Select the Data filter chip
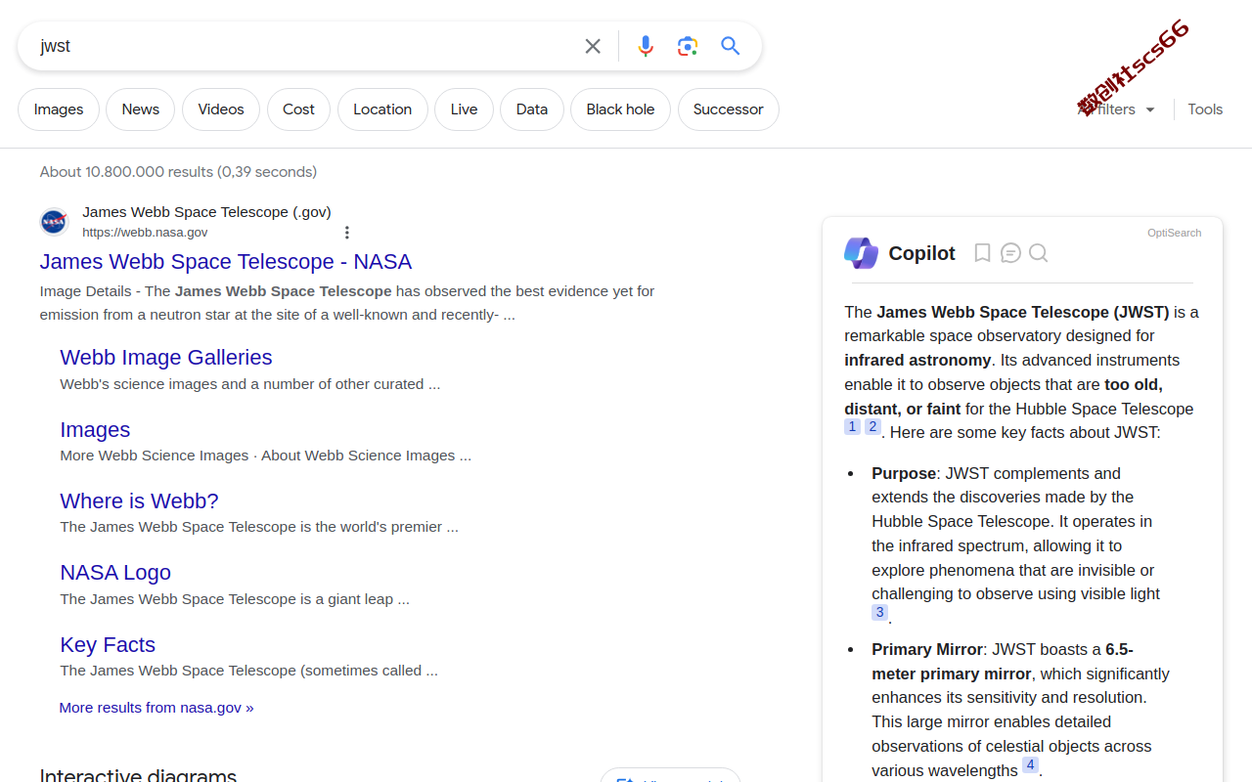Image resolution: width=1252 pixels, height=782 pixels. point(532,109)
